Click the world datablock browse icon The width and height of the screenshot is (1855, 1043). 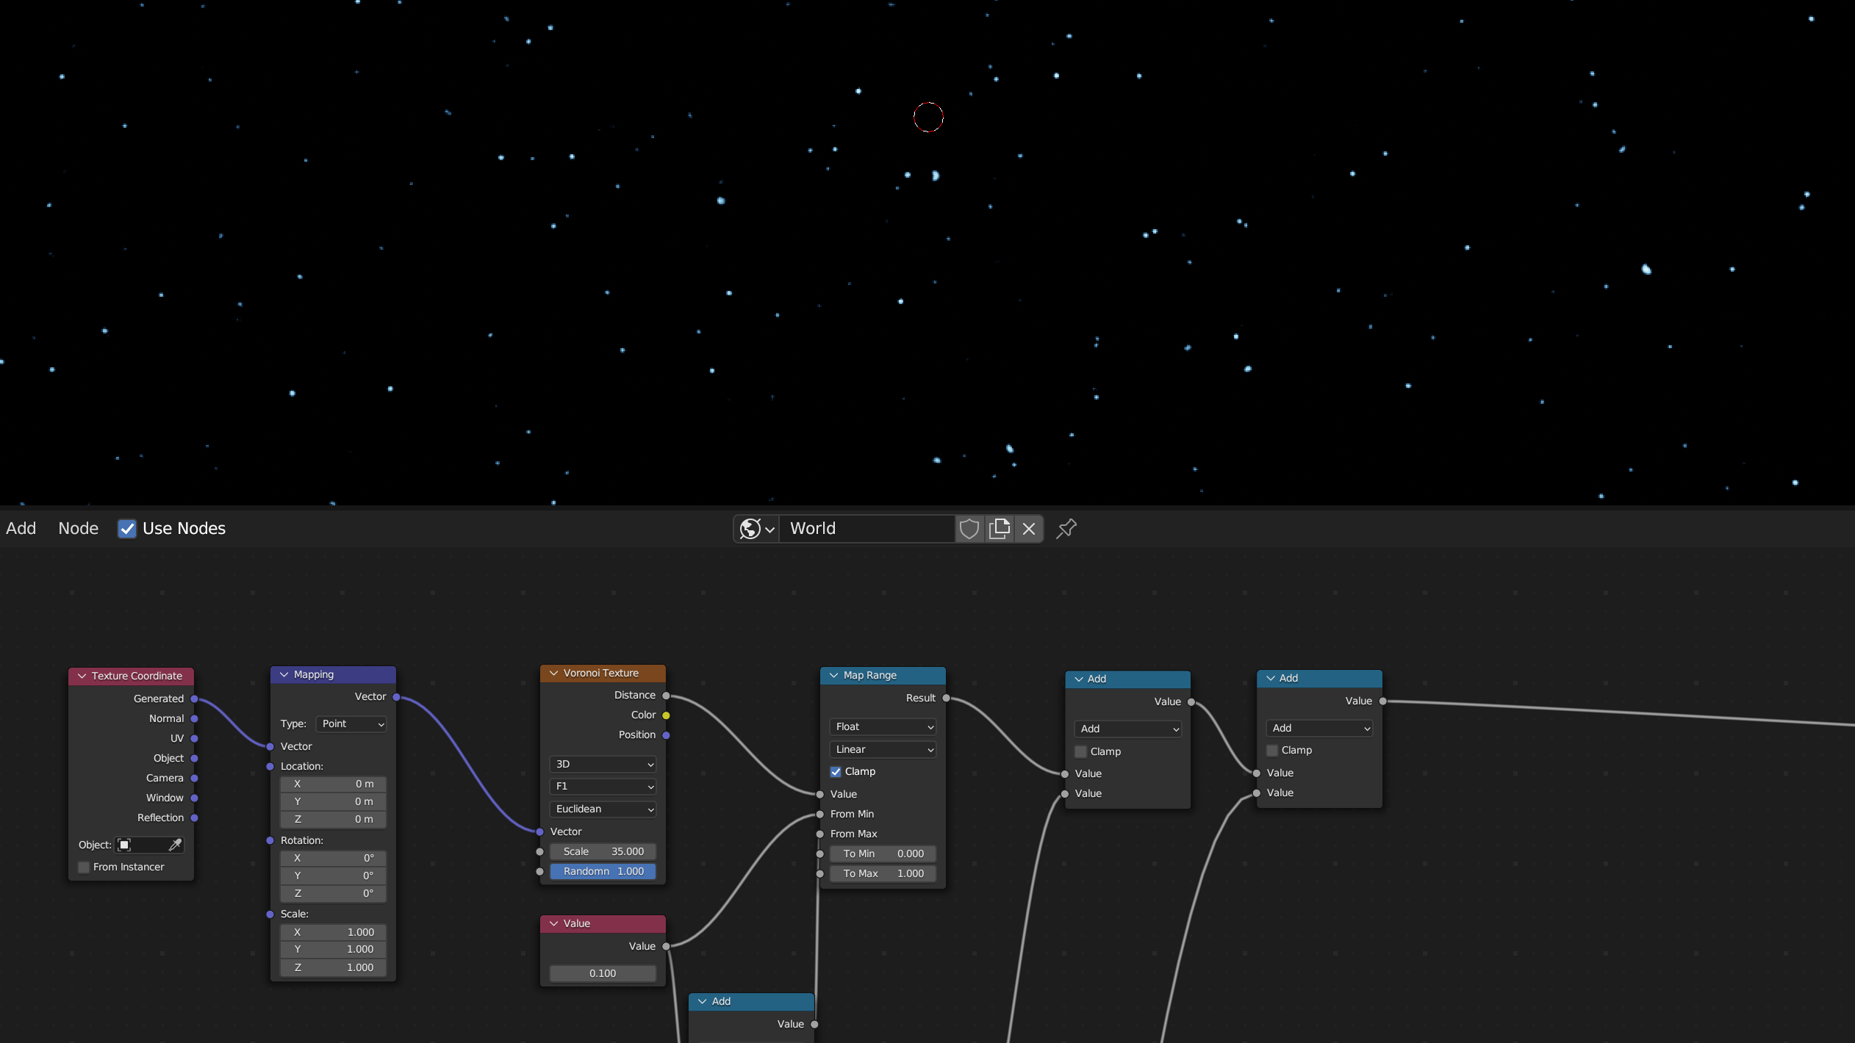tap(756, 529)
